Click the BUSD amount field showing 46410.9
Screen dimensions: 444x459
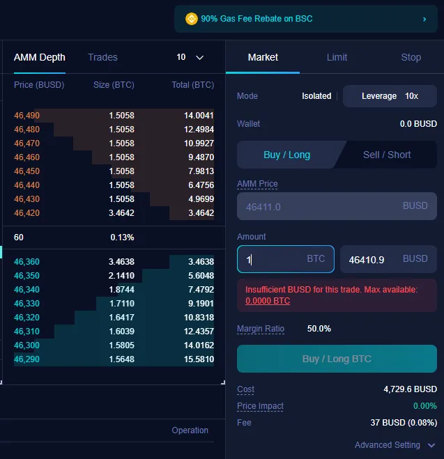pyautogui.click(x=388, y=259)
